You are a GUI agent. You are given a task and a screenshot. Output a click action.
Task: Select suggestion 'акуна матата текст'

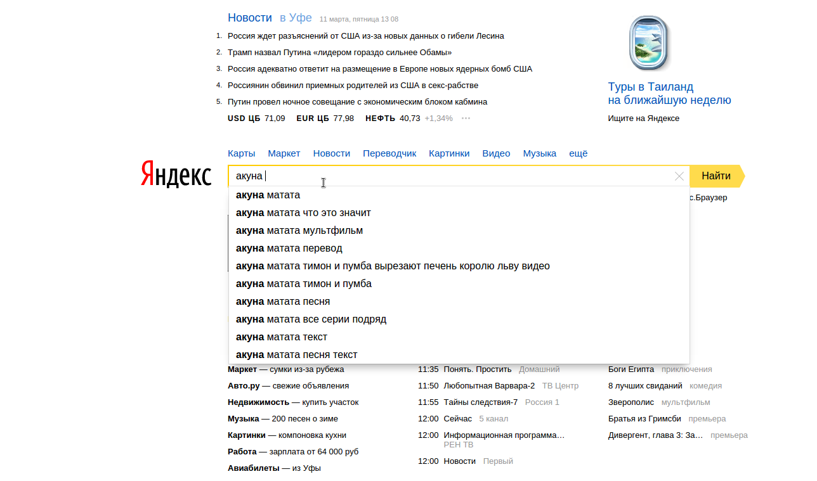[459, 337]
